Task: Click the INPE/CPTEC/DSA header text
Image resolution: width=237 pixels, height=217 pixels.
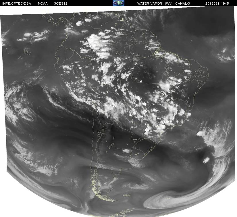Action: [17, 3]
